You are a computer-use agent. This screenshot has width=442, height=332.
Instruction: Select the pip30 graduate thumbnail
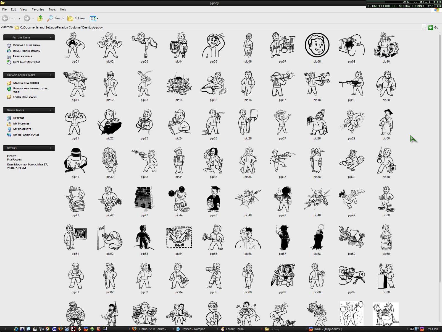386,122
